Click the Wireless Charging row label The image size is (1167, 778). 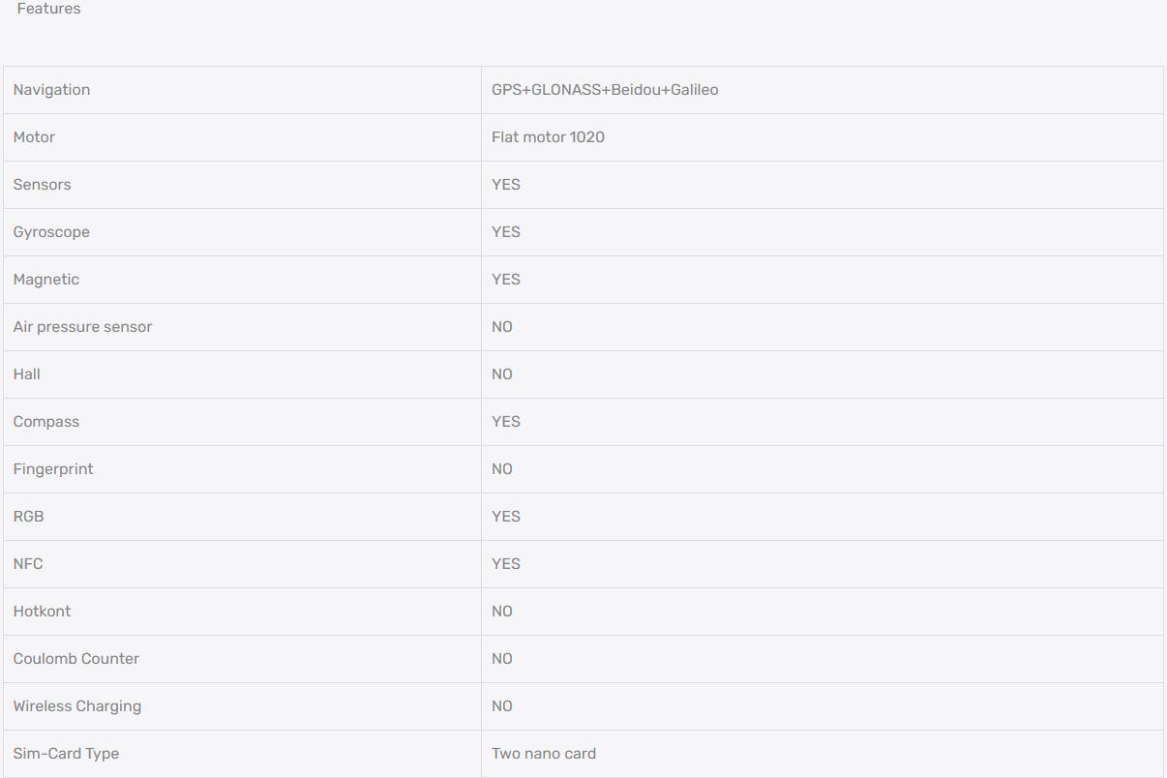tap(77, 706)
